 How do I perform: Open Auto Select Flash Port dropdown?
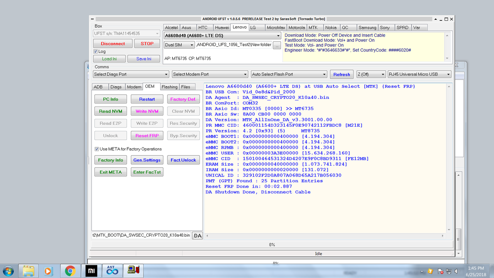coord(289,74)
